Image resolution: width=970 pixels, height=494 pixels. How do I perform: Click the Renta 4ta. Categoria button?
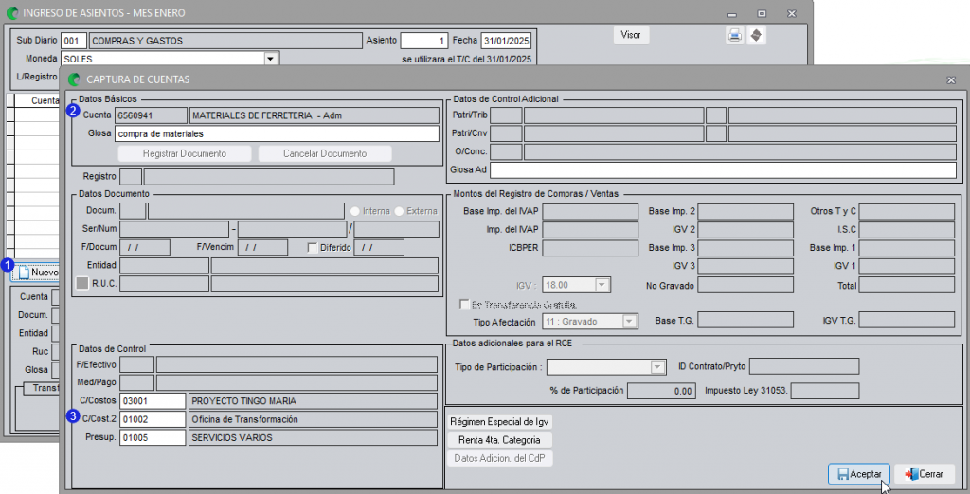499,440
